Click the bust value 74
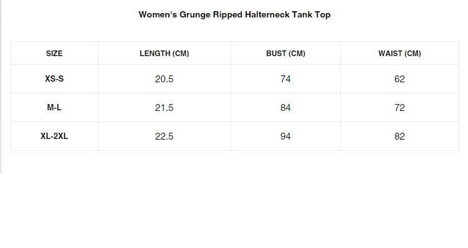Image resolution: width=468 pixels, height=248 pixels. pos(285,79)
